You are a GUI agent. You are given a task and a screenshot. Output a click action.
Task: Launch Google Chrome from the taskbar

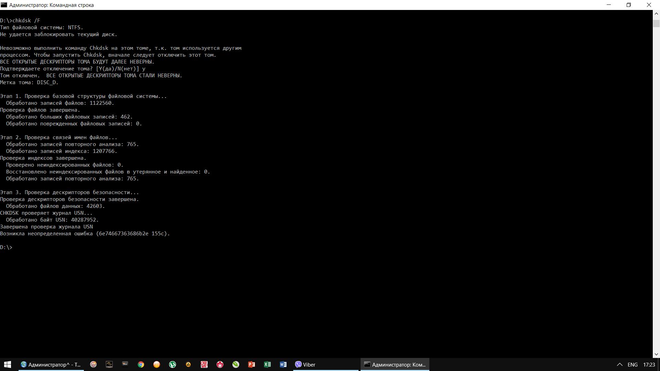[x=141, y=364]
